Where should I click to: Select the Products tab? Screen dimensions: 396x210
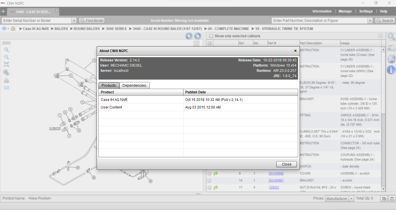[x=109, y=86]
